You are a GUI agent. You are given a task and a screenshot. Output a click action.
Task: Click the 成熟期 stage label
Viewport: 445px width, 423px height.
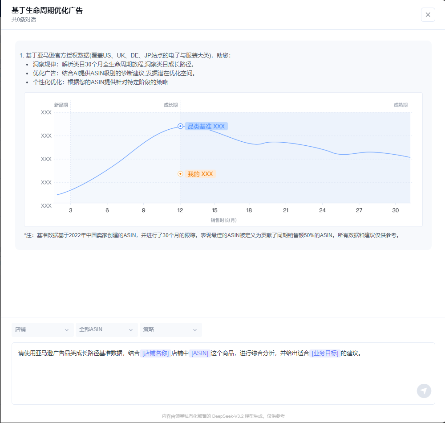point(400,105)
